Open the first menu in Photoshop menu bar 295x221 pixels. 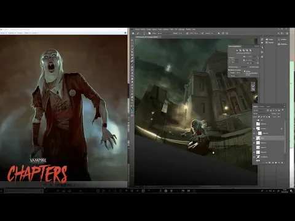coord(137,29)
